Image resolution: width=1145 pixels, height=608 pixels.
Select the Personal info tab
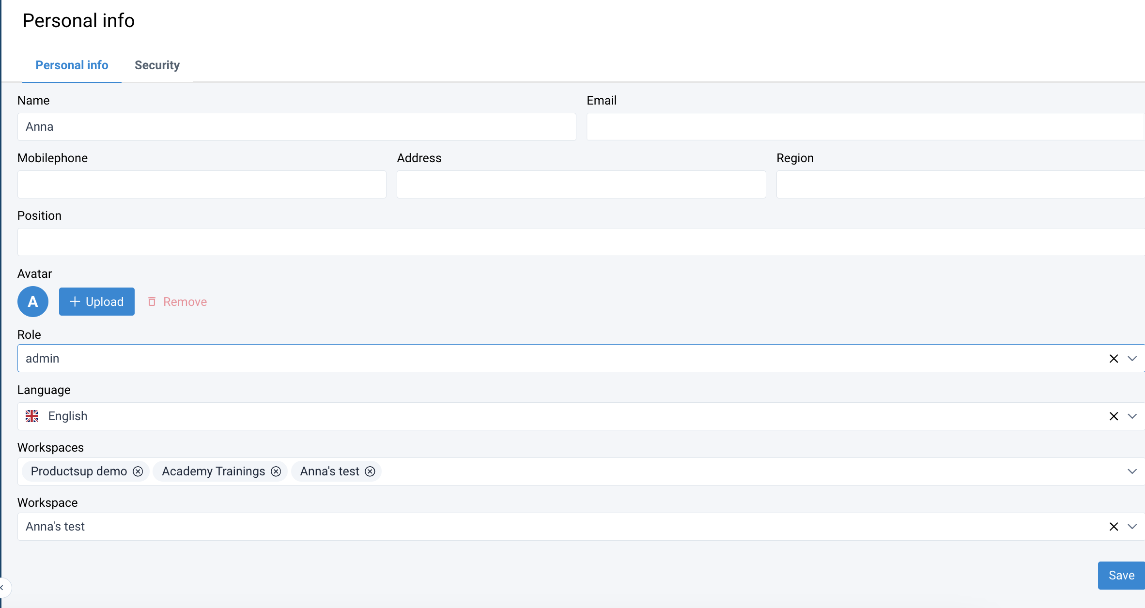pos(72,65)
